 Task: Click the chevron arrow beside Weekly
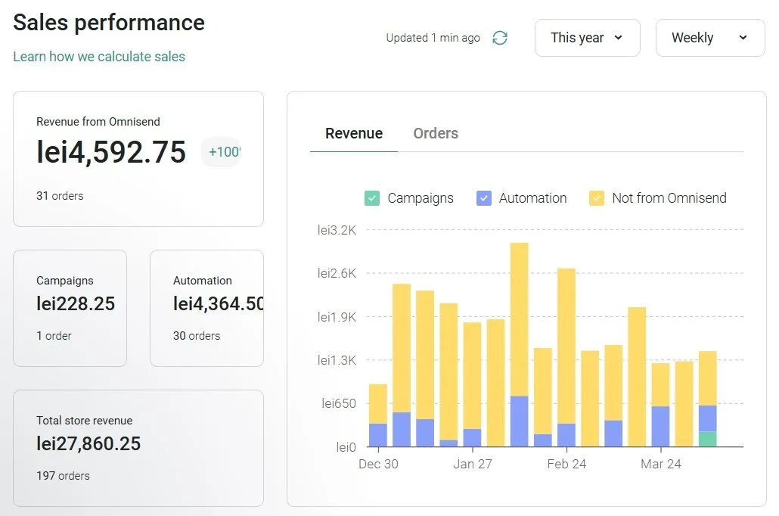pyautogui.click(x=742, y=38)
